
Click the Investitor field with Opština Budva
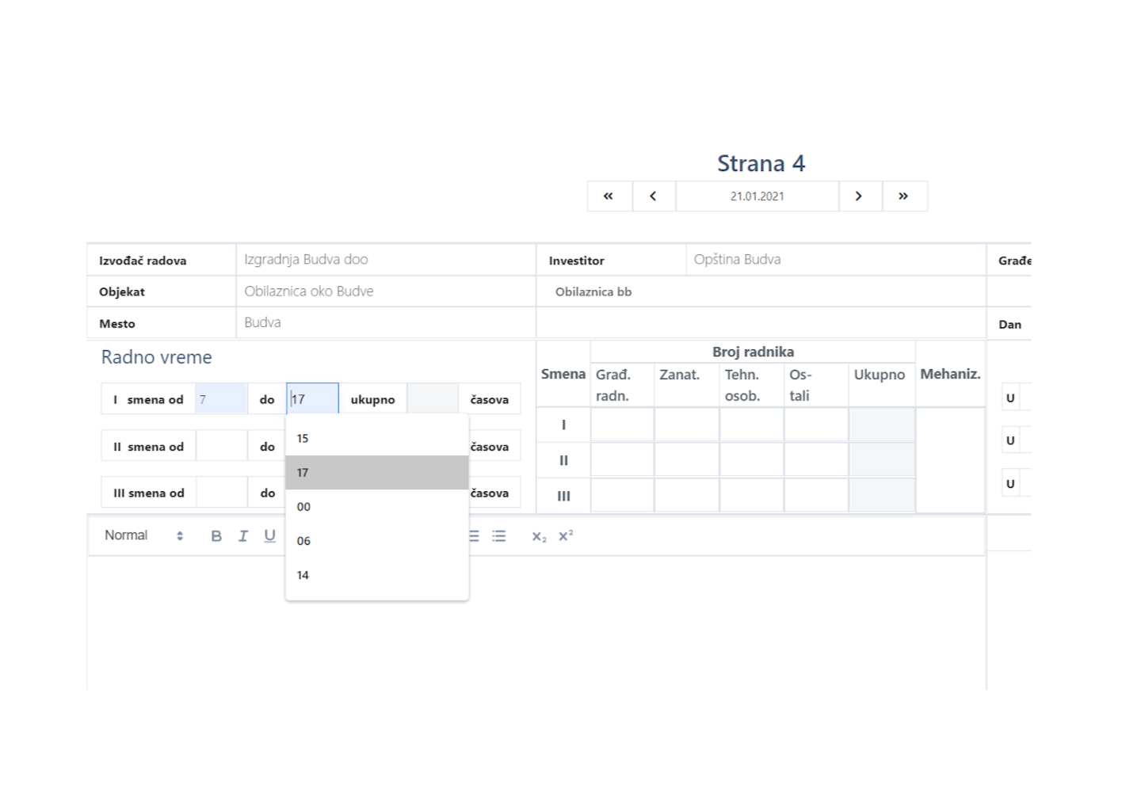(834, 260)
